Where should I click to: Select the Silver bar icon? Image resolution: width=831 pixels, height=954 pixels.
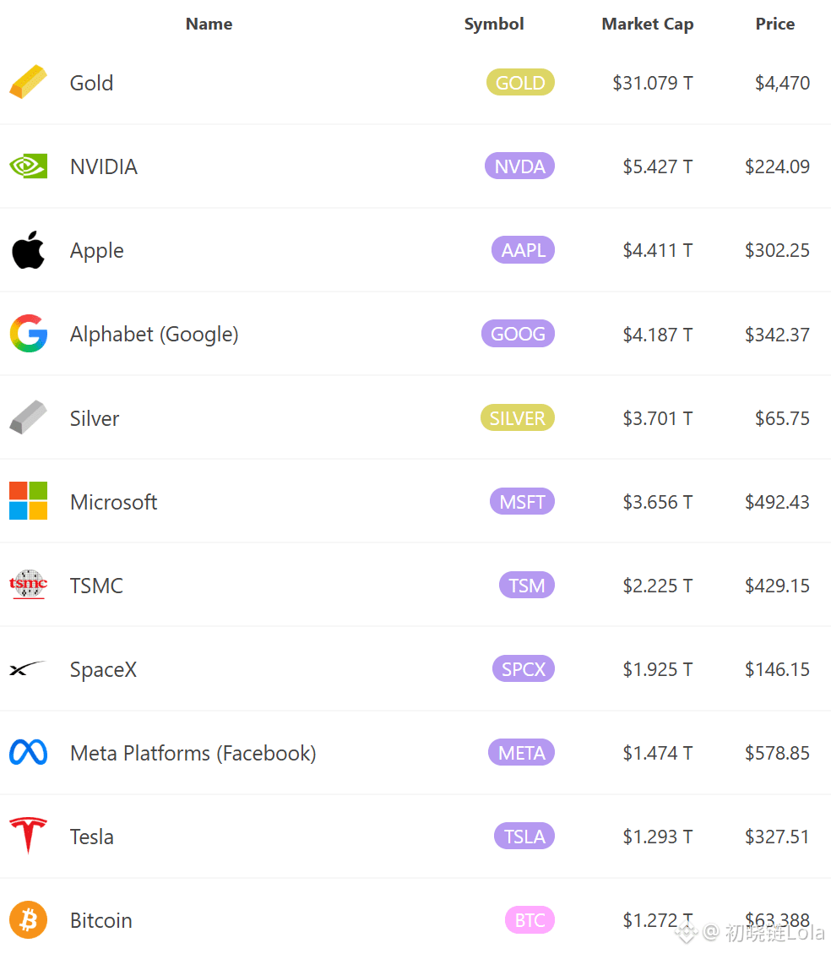pos(28,417)
